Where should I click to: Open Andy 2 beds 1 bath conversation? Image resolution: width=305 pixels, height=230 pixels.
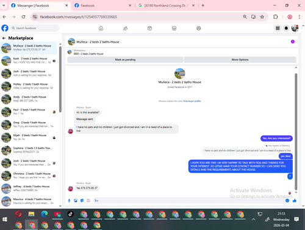[29, 99]
